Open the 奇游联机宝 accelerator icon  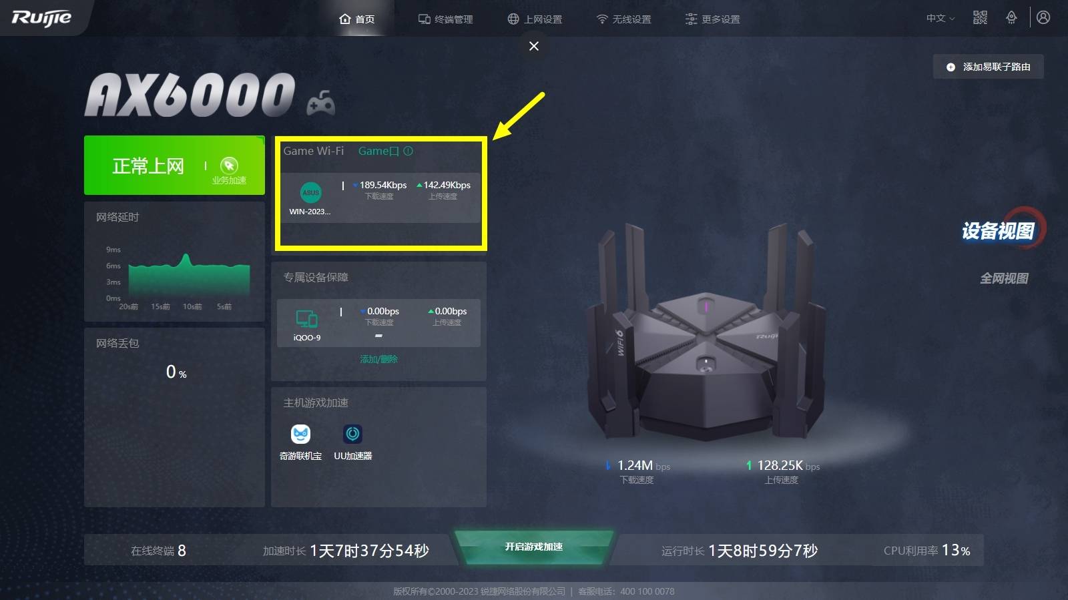click(300, 434)
